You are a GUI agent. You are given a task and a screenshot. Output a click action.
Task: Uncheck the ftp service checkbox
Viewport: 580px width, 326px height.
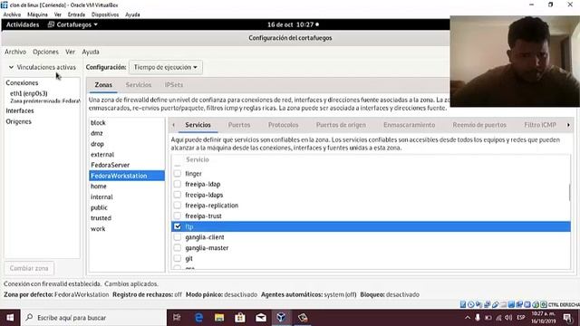click(x=178, y=226)
